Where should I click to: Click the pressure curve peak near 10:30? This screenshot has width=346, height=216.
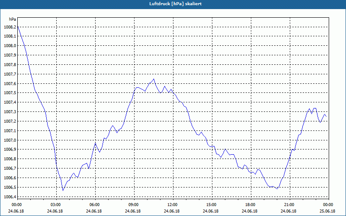154,79
